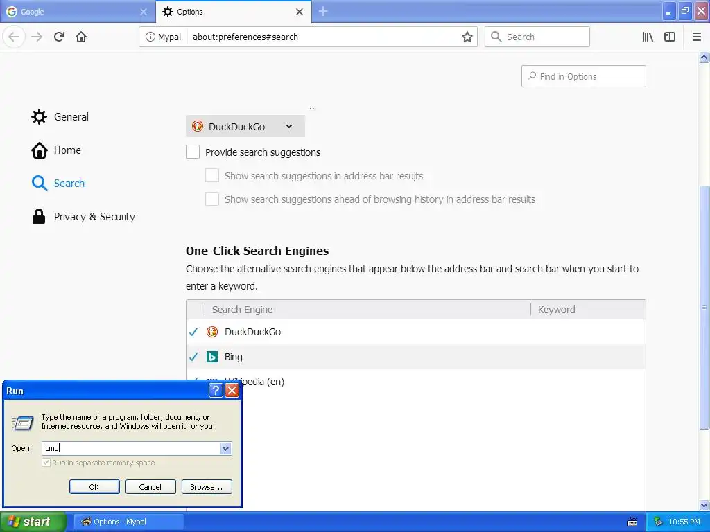Bookmark this page with the star
Screen dimensions: 710x532
[467, 37]
